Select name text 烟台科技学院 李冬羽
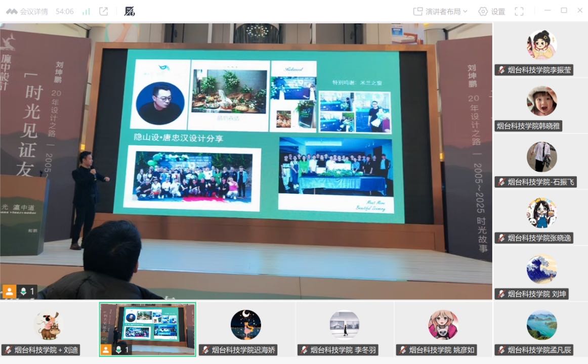Screen dimensions: 588x364 343,350
